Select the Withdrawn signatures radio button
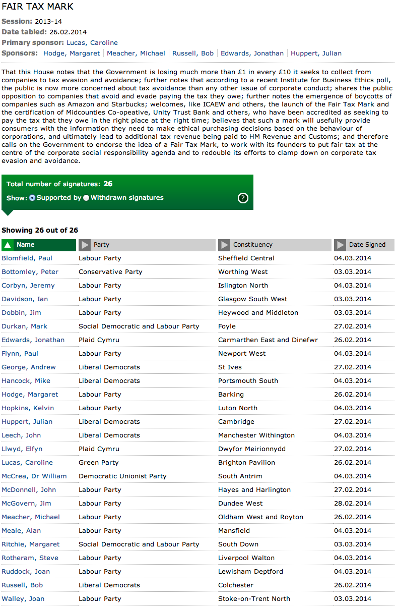This screenshot has height=607, width=397. click(86, 198)
